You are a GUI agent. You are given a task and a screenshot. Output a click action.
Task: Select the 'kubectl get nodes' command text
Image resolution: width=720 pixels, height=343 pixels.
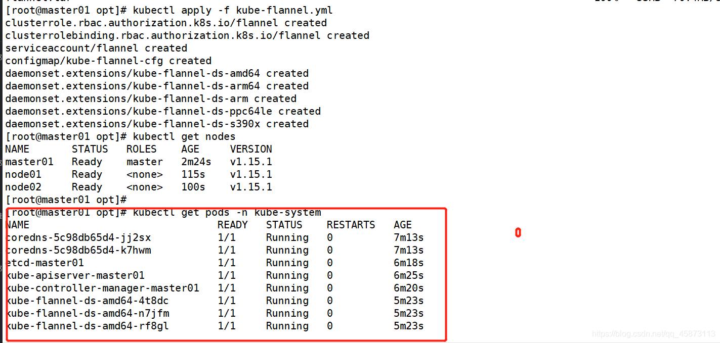(x=184, y=136)
